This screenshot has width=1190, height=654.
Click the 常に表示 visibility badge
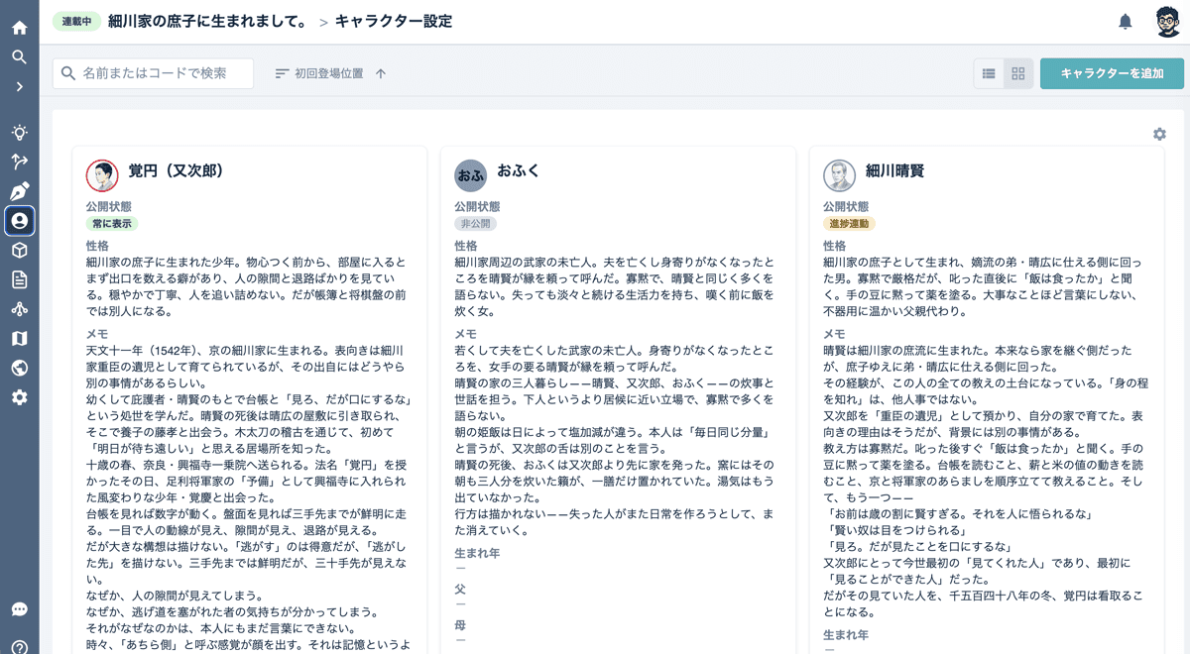(112, 224)
